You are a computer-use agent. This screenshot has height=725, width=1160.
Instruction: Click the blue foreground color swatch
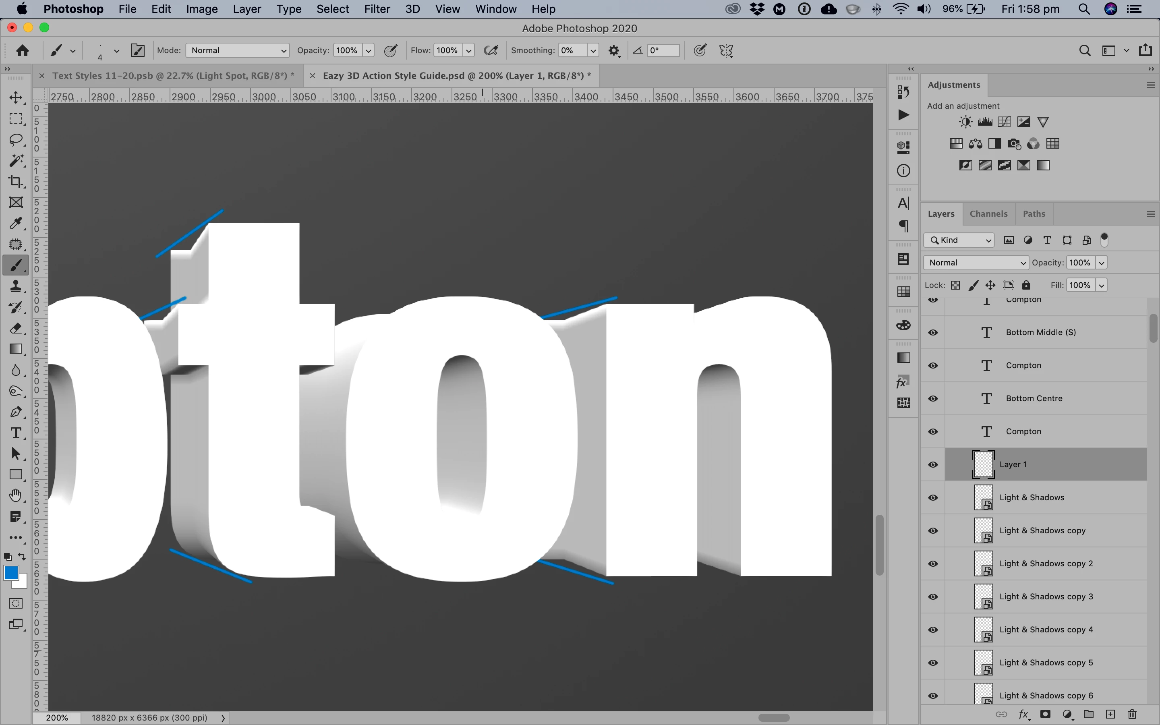pos(11,572)
